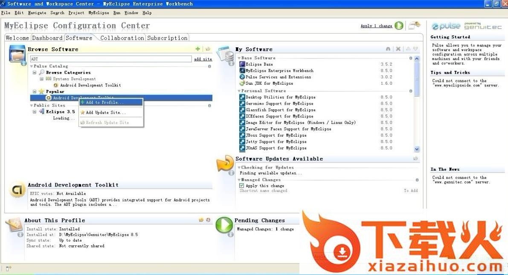508x275 pixels.
Task: Open the Navigate menu
Action: (x=37, y=13)
